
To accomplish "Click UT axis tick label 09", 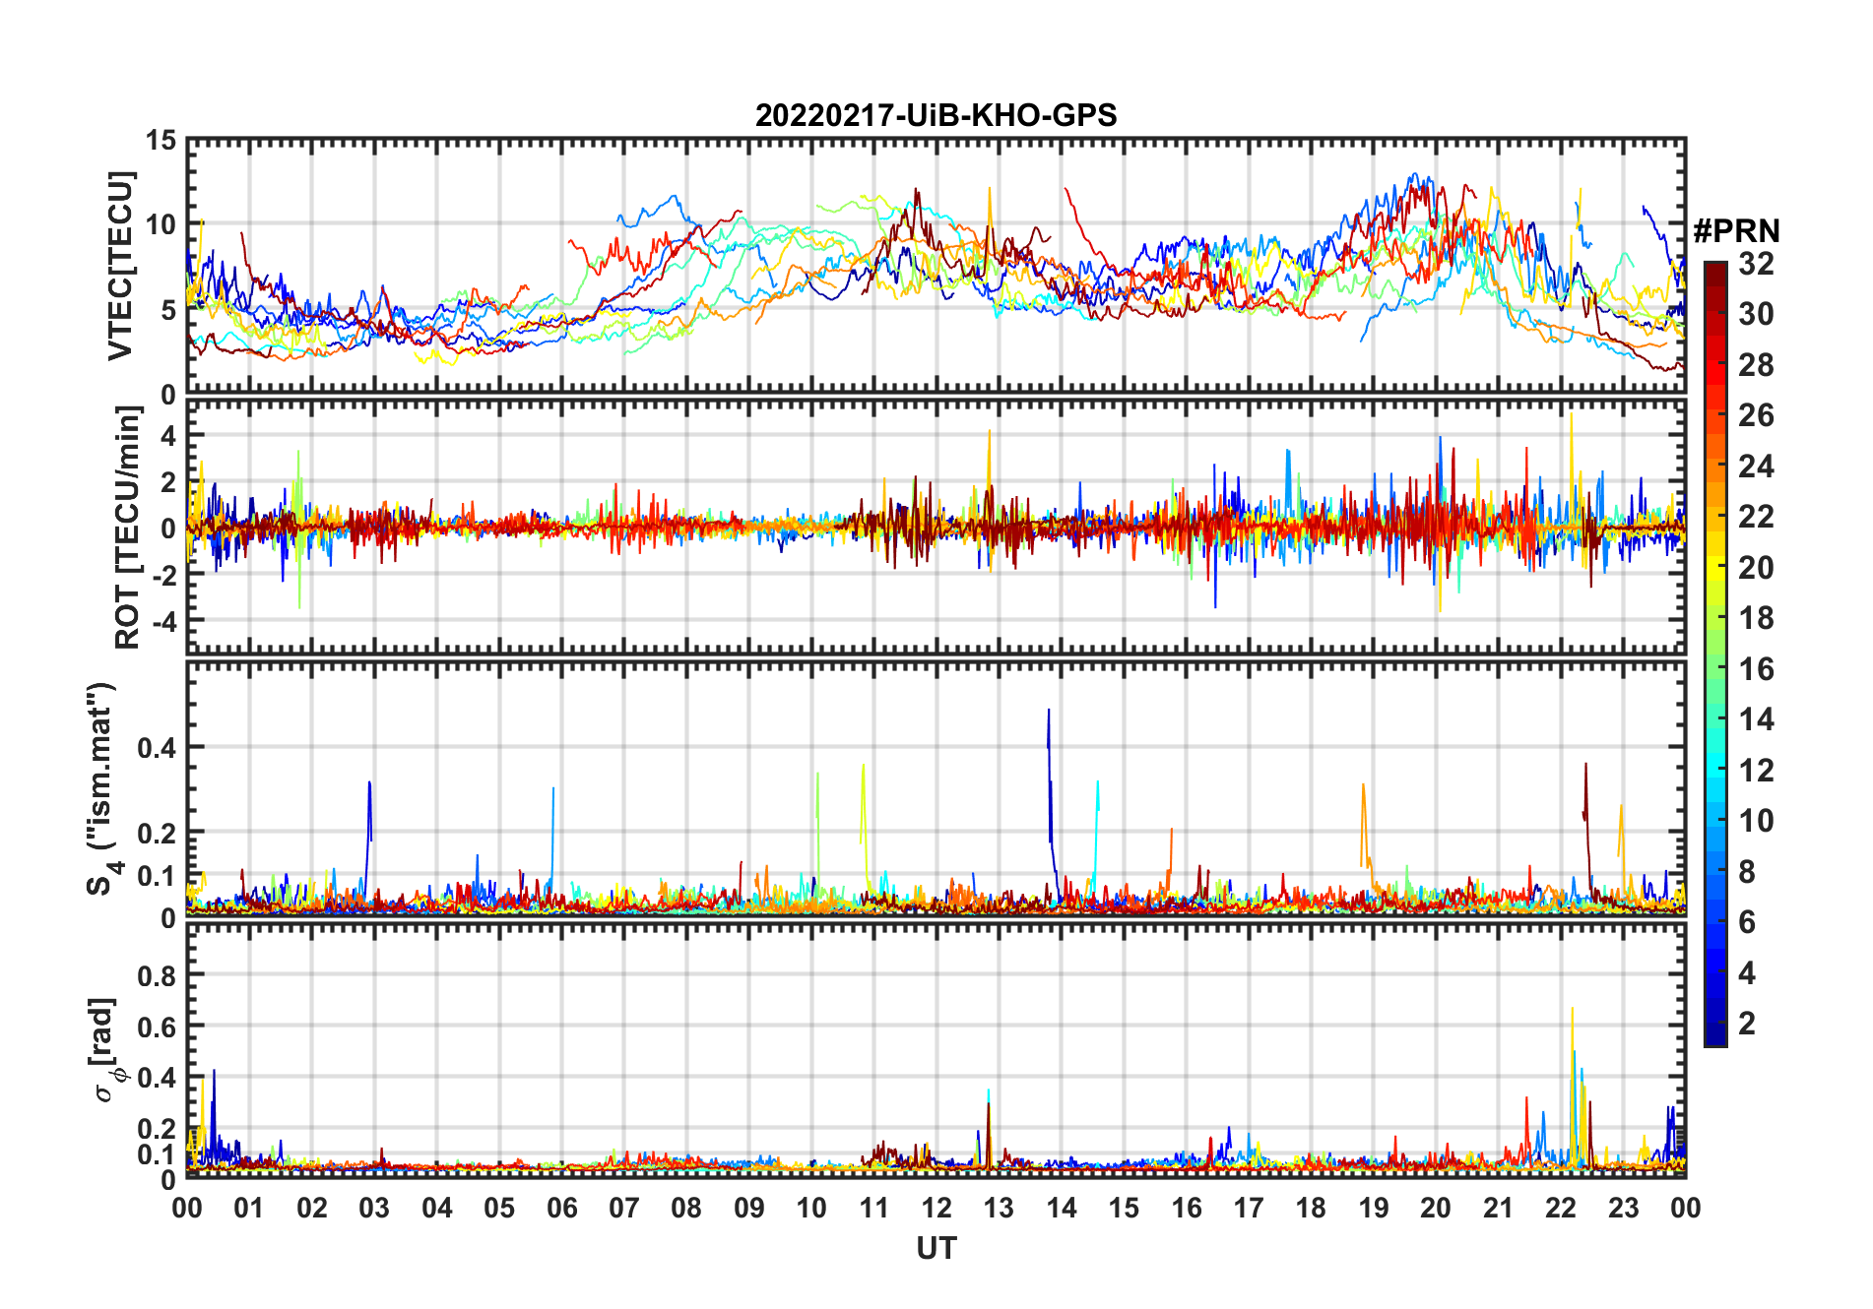I will 749,1208.
